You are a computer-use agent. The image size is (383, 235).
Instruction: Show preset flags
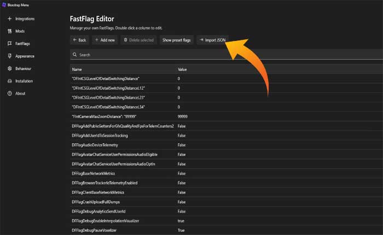(176, 40)
